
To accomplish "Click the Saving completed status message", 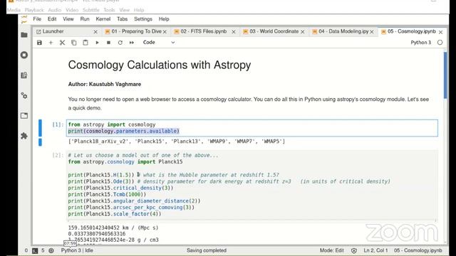I will pyautogui.click(x=207, y=250).
